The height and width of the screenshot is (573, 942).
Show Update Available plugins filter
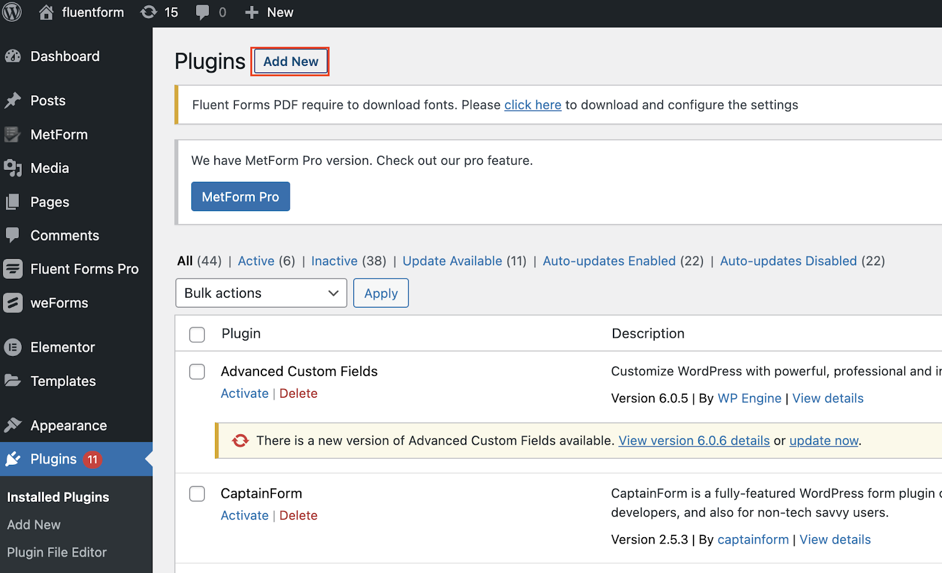(x=452, y=261)
